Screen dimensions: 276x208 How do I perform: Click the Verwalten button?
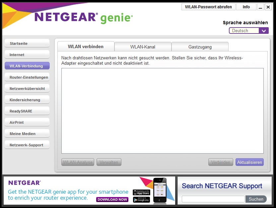pos(109,162)
